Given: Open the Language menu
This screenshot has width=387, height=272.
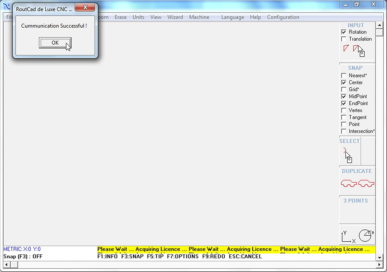Looking at the screenshot, I should tap(232, 17).
